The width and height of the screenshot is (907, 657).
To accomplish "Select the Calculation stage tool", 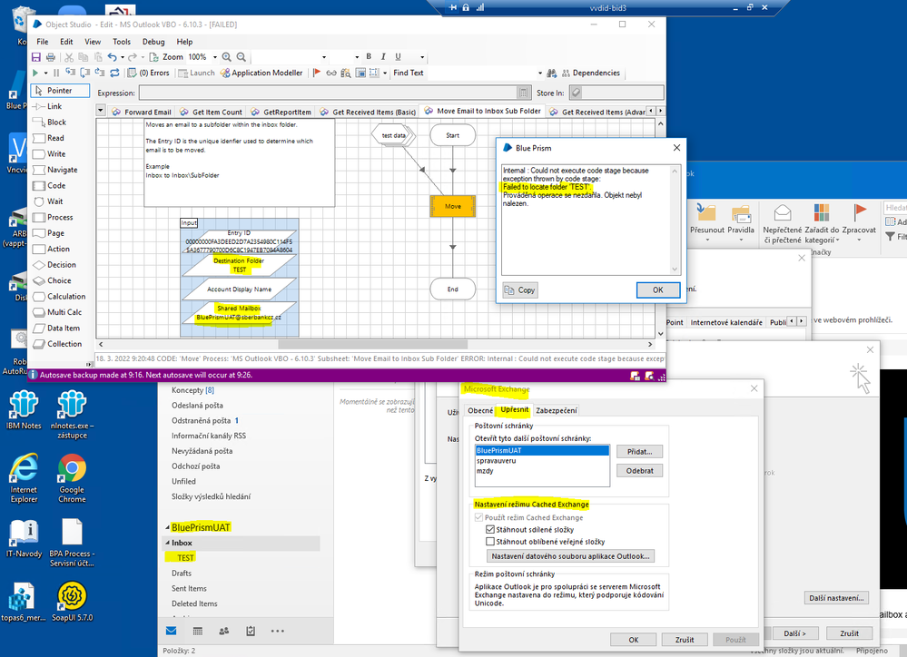I will [x=65, y=297].
